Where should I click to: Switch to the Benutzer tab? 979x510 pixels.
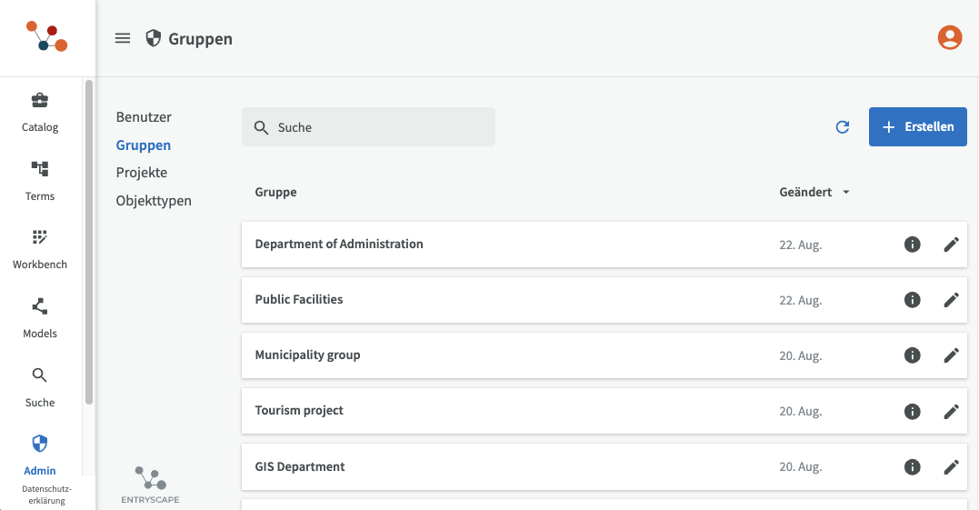click(x=144, y=117)
